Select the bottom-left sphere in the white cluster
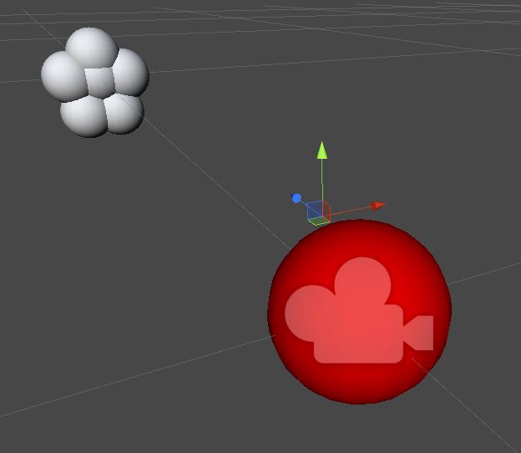521x453 pixels. click(x=81, y=117)
